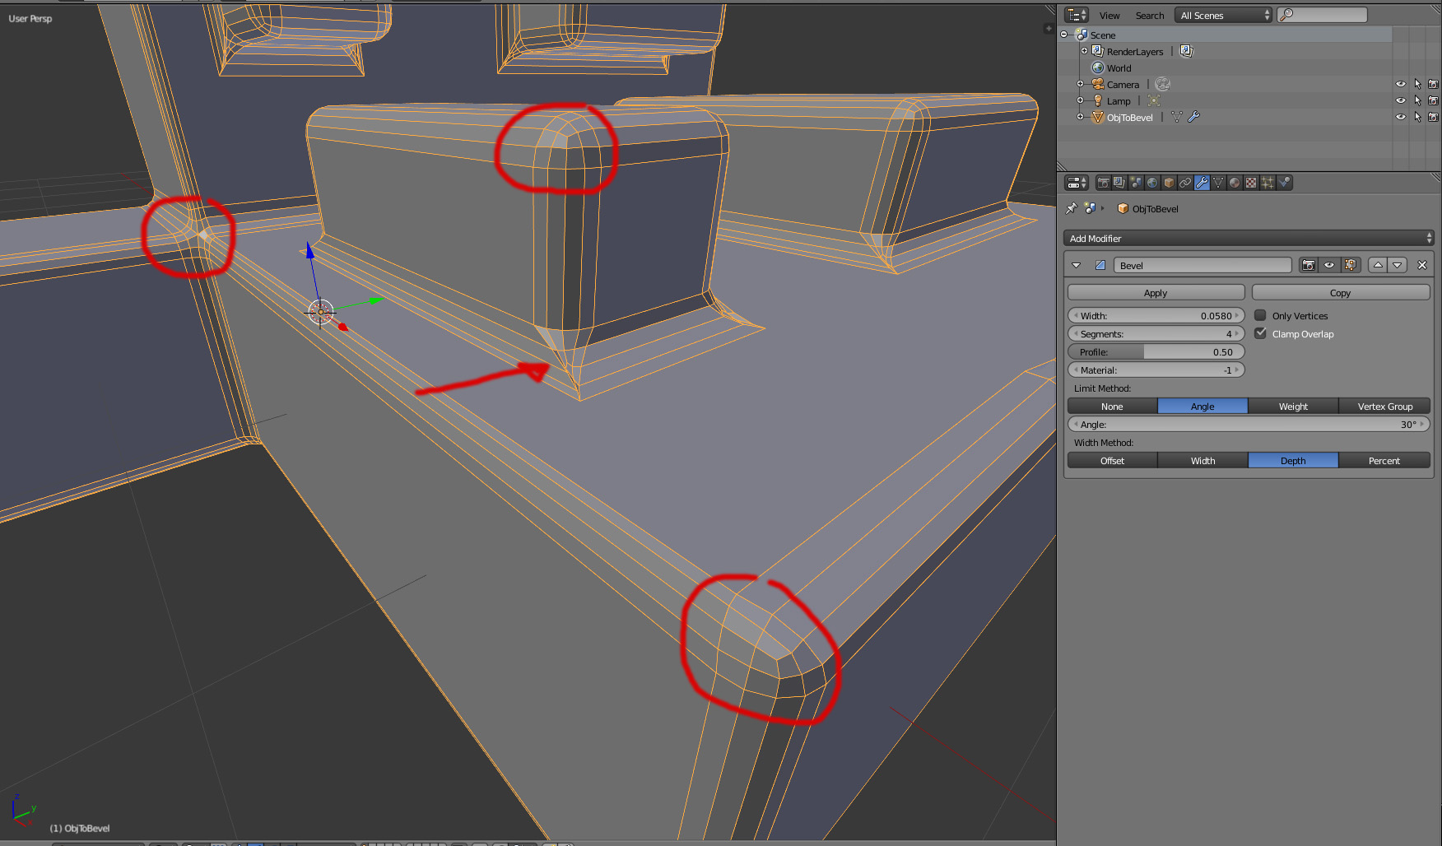Click the camera data icon beside Camera
Image resolution: width=1442 pixels, height=846 pixels.
coord(1162,84)
